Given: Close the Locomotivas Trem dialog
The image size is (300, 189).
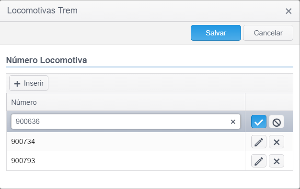Looking at the screenshot, I should [x=288, y=11].
